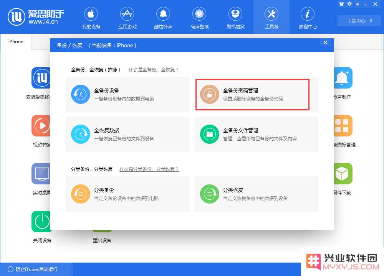Open 刷机越狱 flash icon
This screenshot has height=276, width=384.
[235, 14]
